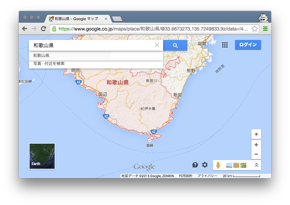
Task: Go back to previous page
Action: tap(25, 29)
